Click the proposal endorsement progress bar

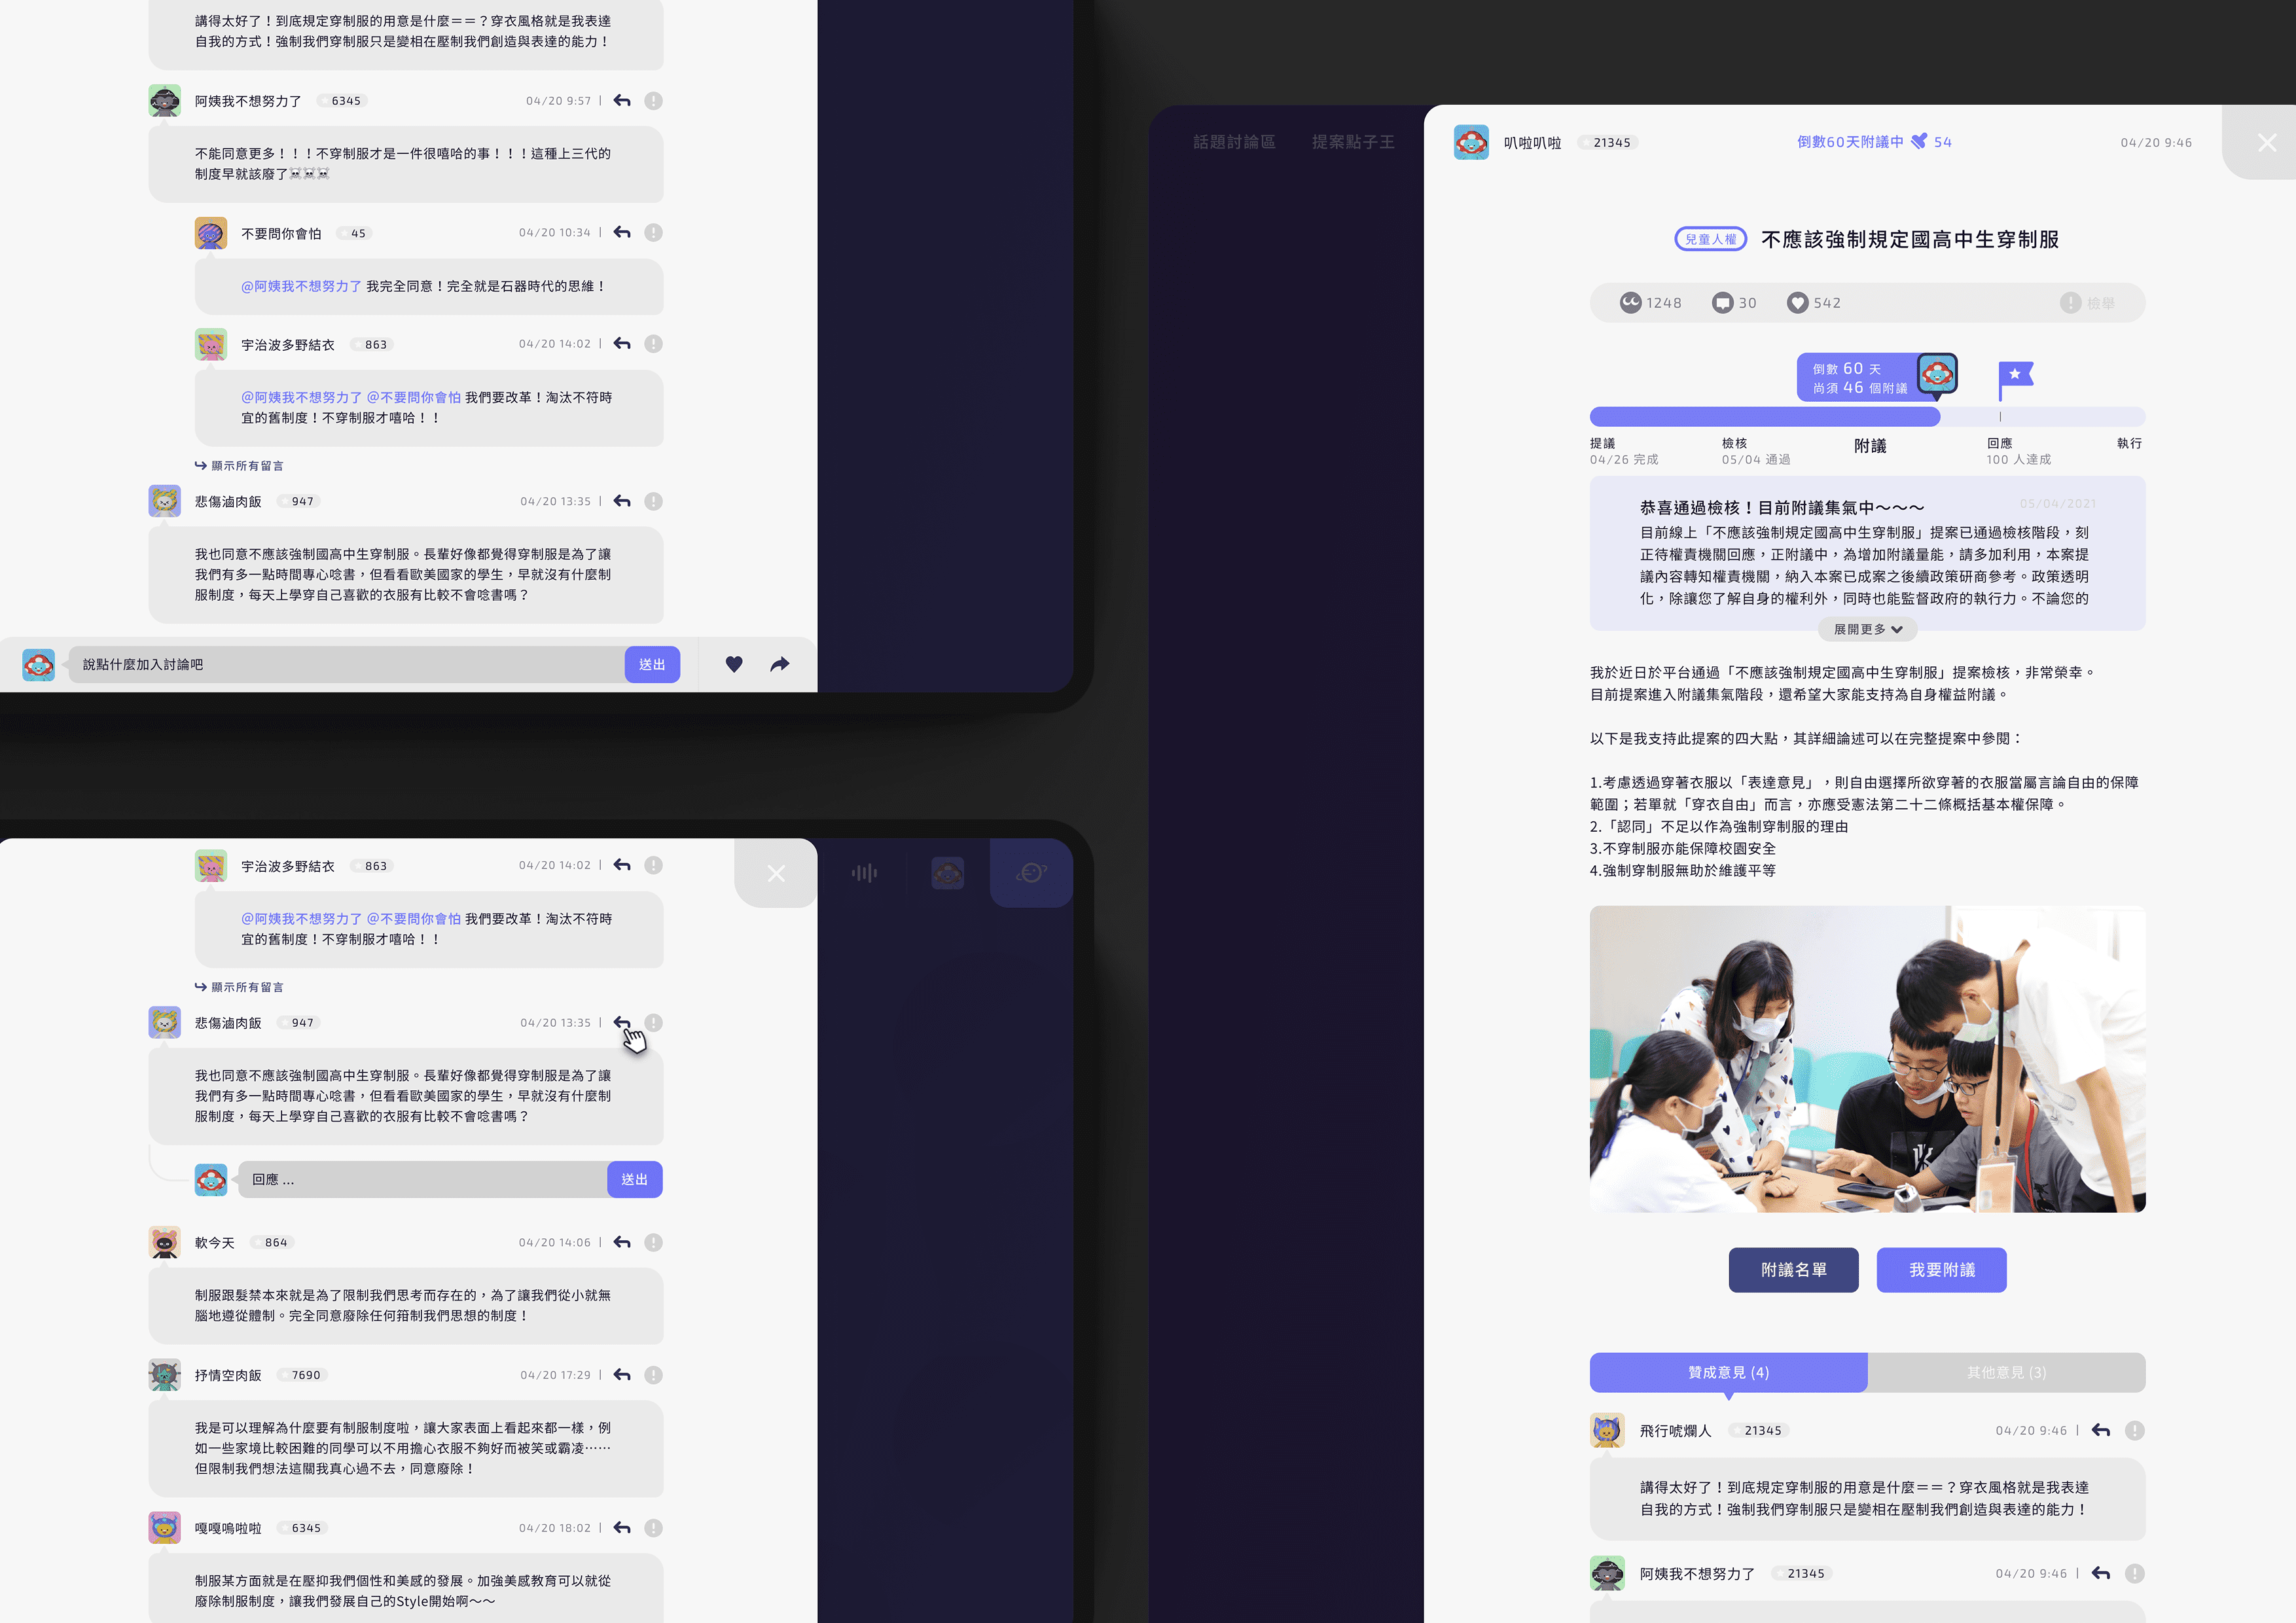(x=1867, y=417)
